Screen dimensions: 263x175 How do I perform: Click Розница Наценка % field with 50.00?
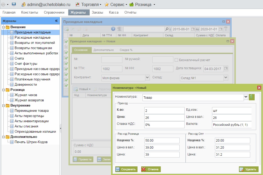[x=162, y=141]
